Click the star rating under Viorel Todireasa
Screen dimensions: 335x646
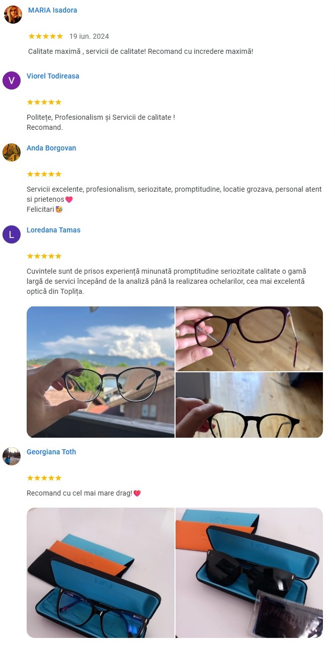[44, 102]
